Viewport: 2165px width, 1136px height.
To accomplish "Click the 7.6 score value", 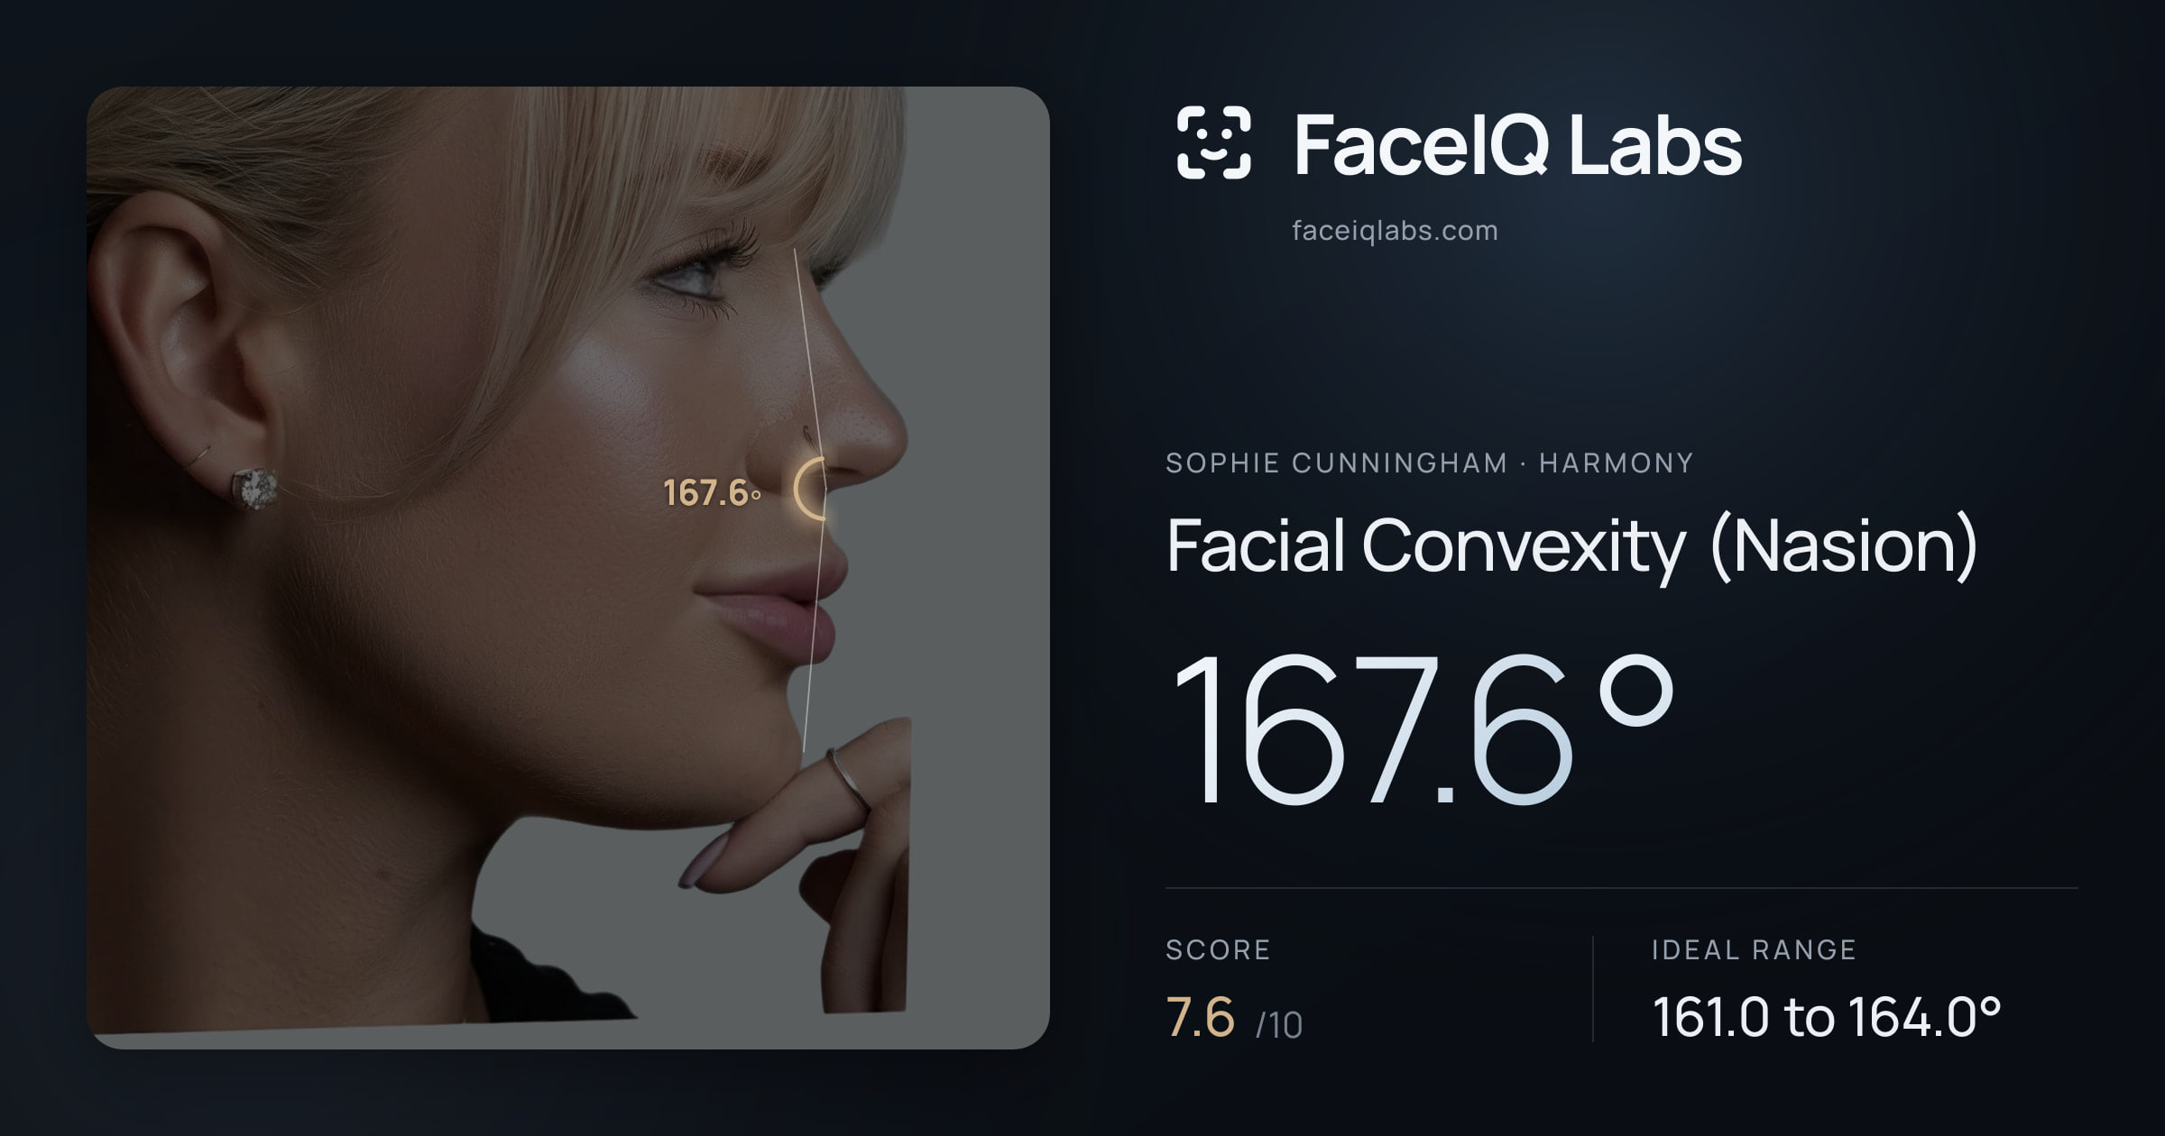I will (x=1200, y=1017).
